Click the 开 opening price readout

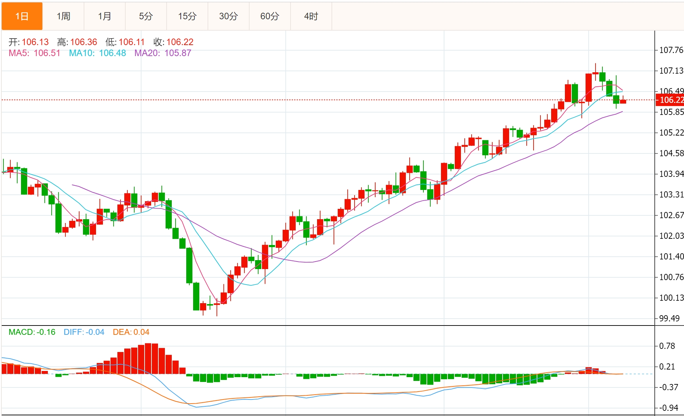(29, 42)
